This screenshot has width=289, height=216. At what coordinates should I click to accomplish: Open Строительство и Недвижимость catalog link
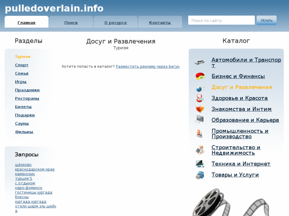pos(236,150)
